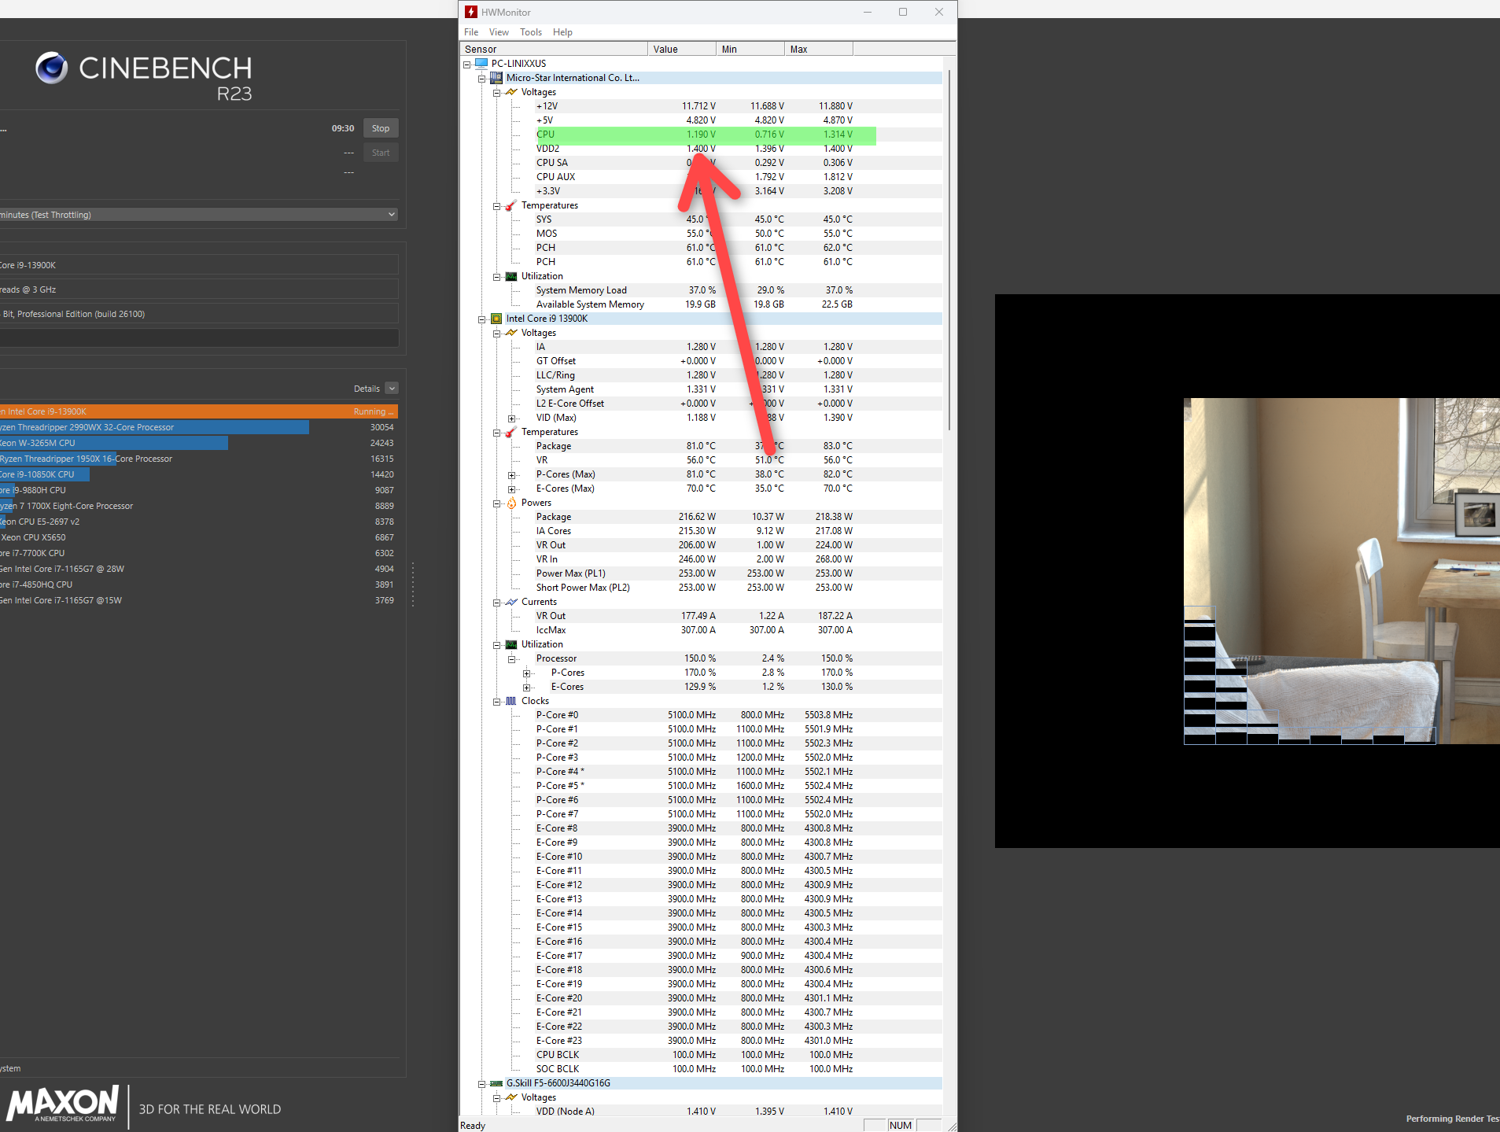Click the Voltages icon under G.Skill
Image resolution: width=1500 pixels, height=1132 pixels.
coord(511,1097)
